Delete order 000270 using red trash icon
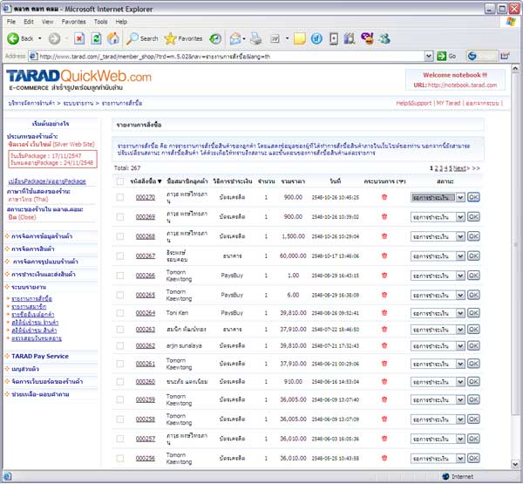 coord(384,197)
